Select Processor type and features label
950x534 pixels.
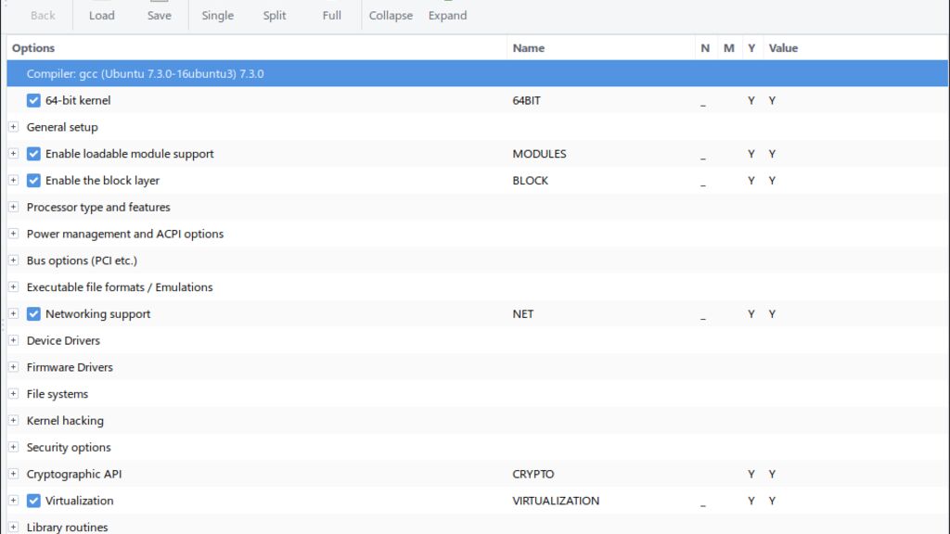pos(98,207)
